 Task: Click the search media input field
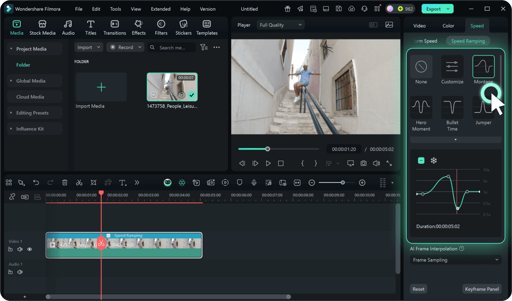coord(172,48)
